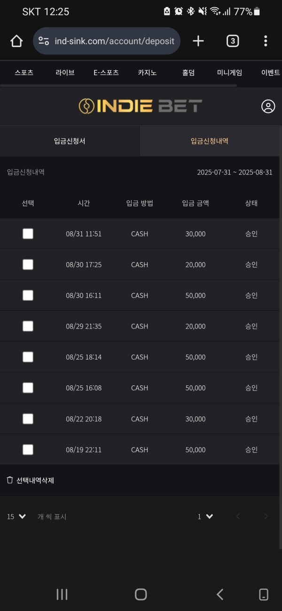
Task: Select the 08/29 21:35 deposit row checkbox
Action: click(x=28, y=326)
